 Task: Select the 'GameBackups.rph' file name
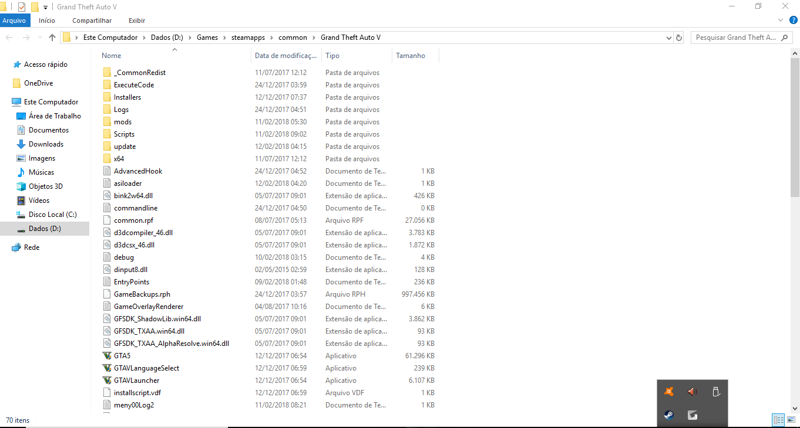pos(142,294)
